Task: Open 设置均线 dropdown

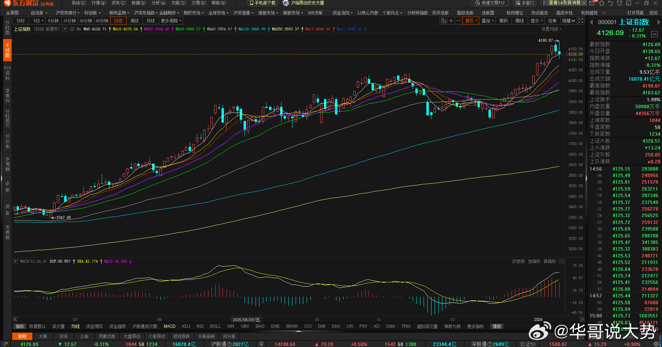Action: click(551, 29)
